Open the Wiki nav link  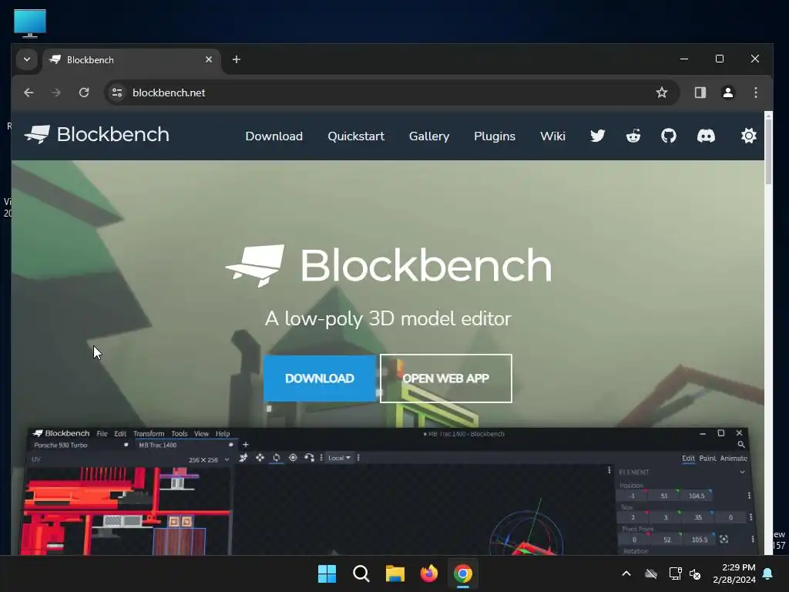click(x=552, y=136)
